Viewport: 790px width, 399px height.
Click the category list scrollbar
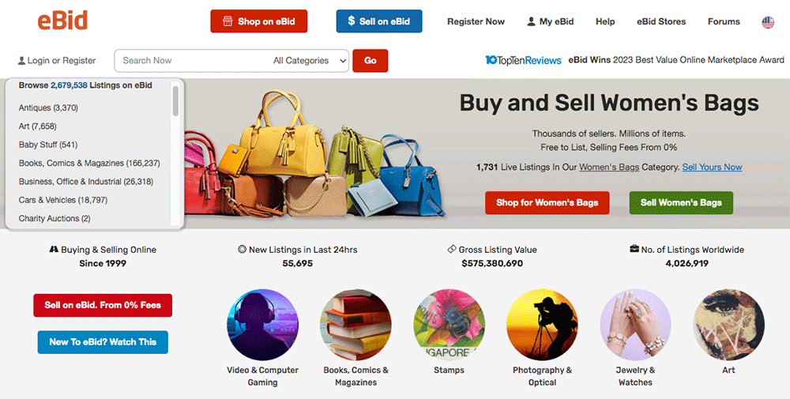175,101
